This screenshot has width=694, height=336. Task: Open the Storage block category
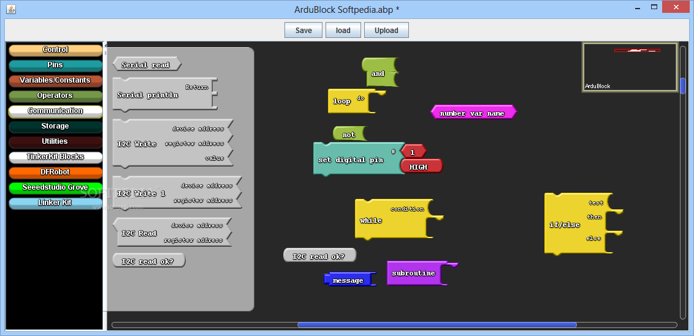(x=55, y=127)
